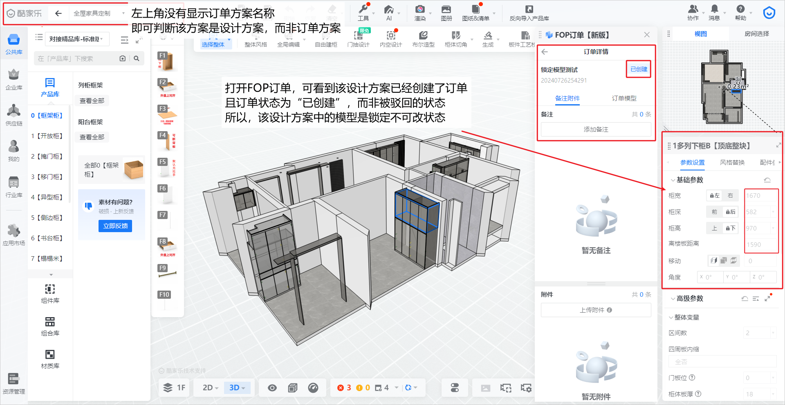Screen dimensions: 785x405
Task: Open the 内空设计 tool
Action: (x=390, y=36)
